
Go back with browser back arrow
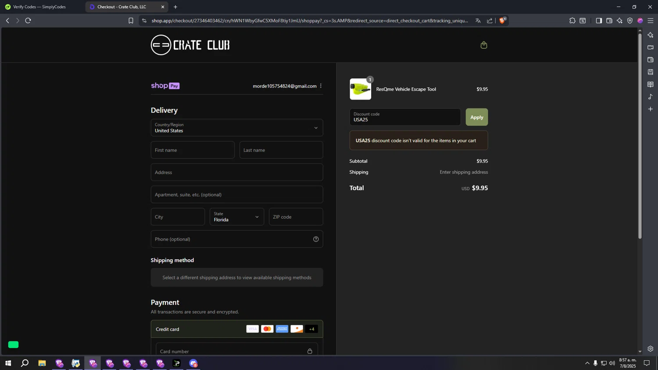(7, 21)
